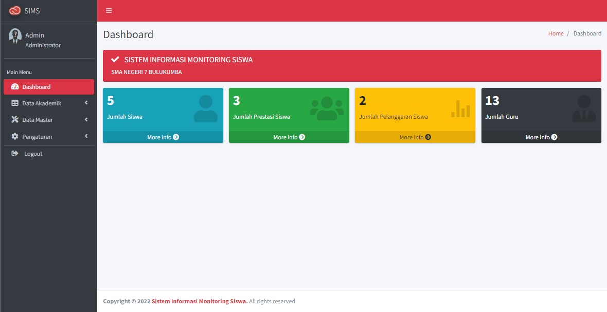607x312 pixels.
Task: Select Logout from the Main Menu
Action: coord(32,153)
